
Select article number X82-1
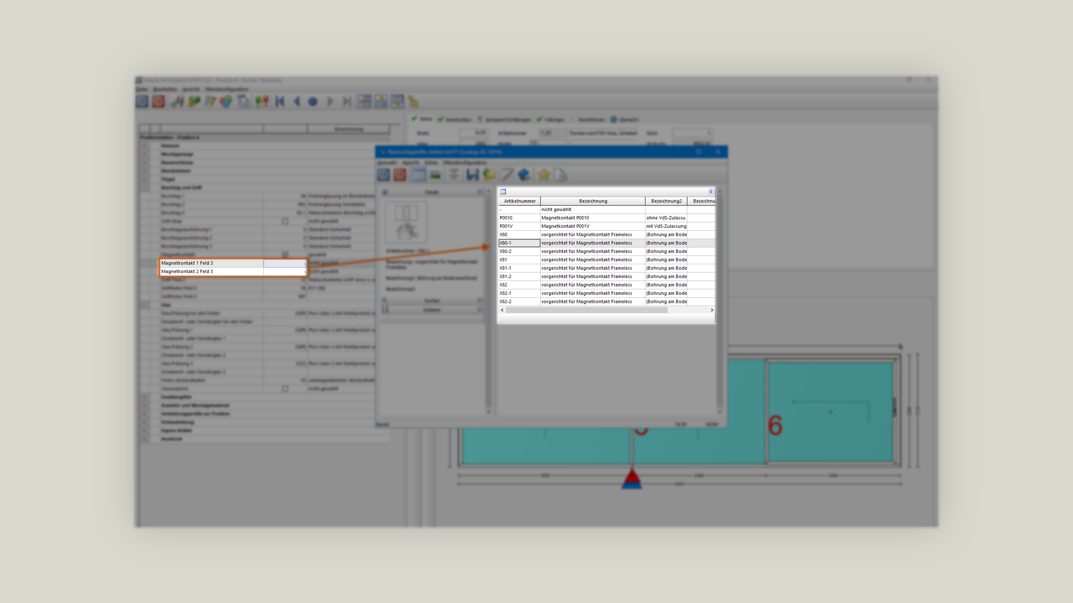[519, 293]
